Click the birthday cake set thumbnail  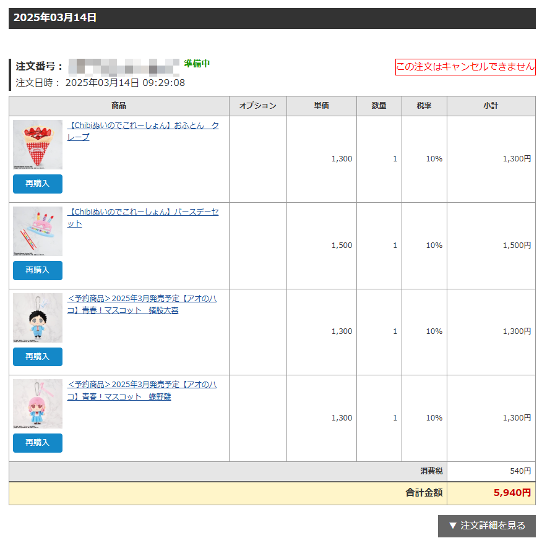38,231
